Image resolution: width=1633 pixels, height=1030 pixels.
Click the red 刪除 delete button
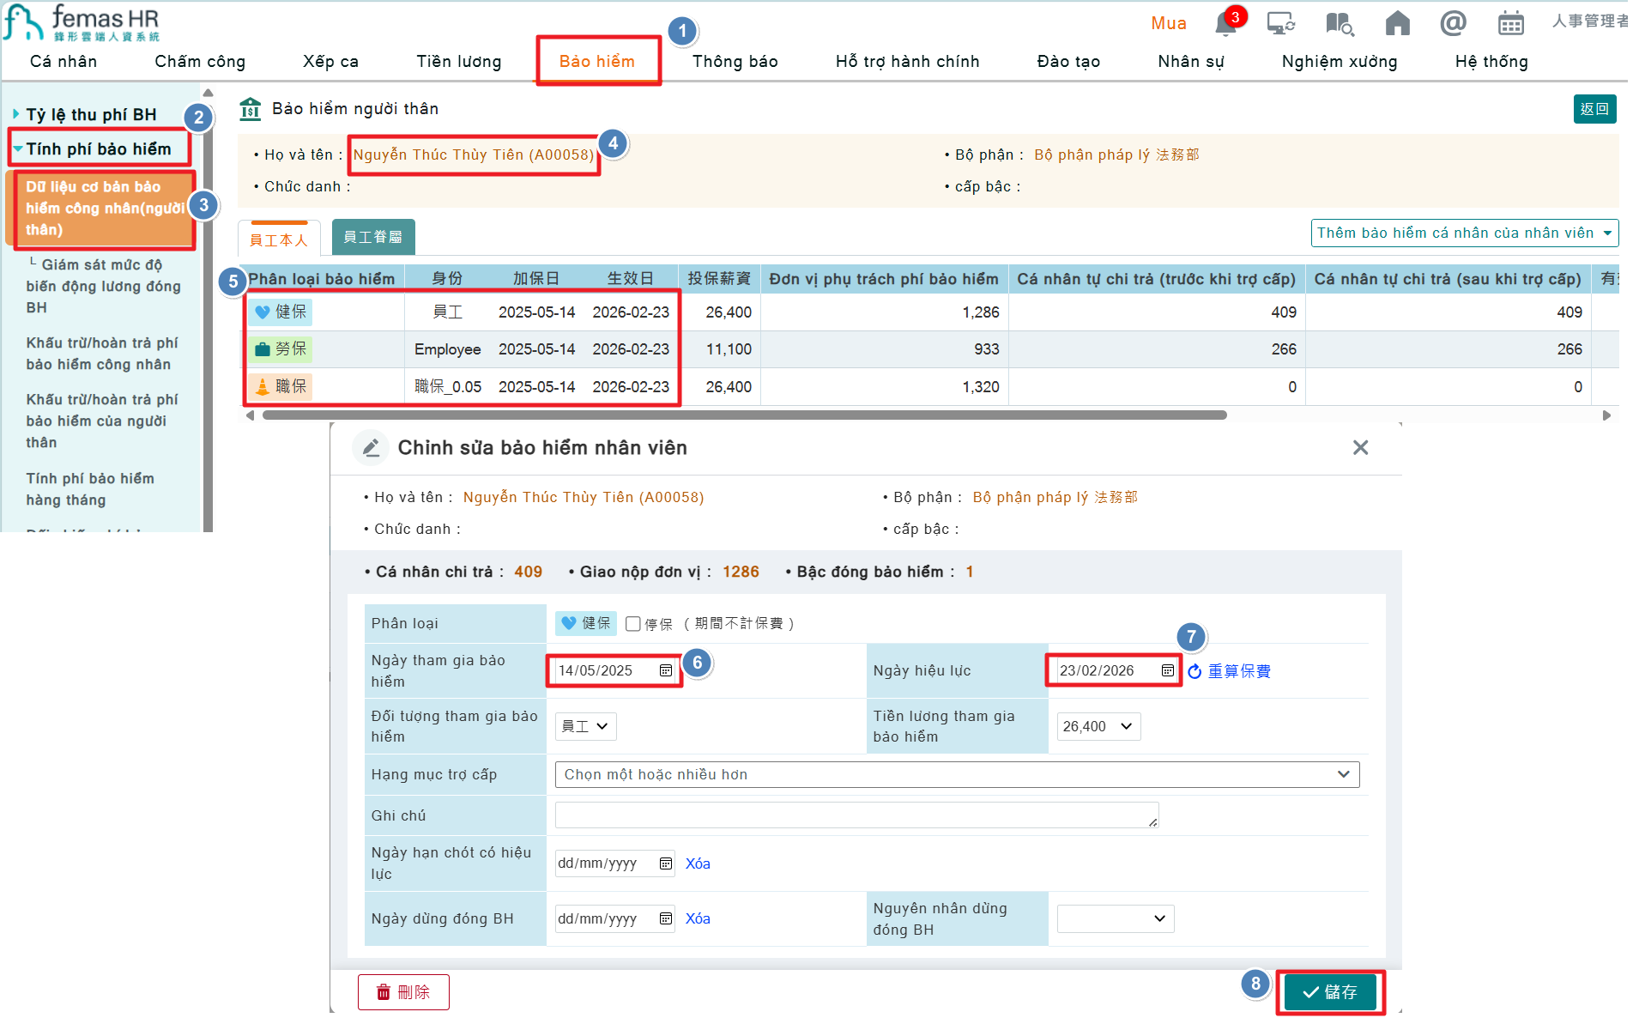[403, 992]
